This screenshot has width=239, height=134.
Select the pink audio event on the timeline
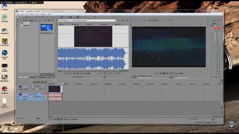[x=55, y=97]
